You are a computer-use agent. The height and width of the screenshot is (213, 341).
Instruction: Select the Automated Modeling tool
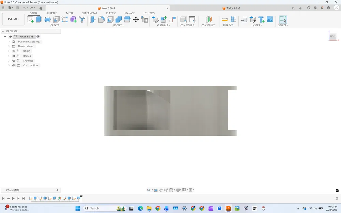click(82, 19)
